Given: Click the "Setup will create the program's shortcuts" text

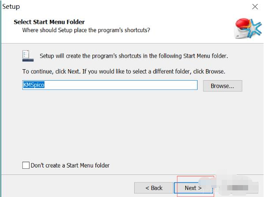Looking at the screenshot, I should (x=134, y=56).
